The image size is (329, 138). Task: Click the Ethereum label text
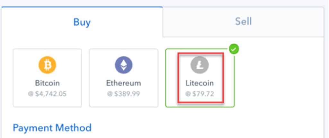pos(124,83)
